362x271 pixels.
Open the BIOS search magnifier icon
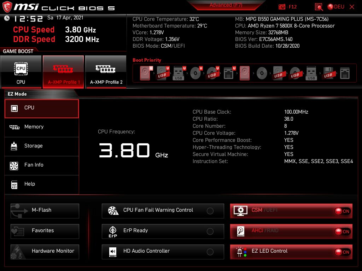pos(319,7)
